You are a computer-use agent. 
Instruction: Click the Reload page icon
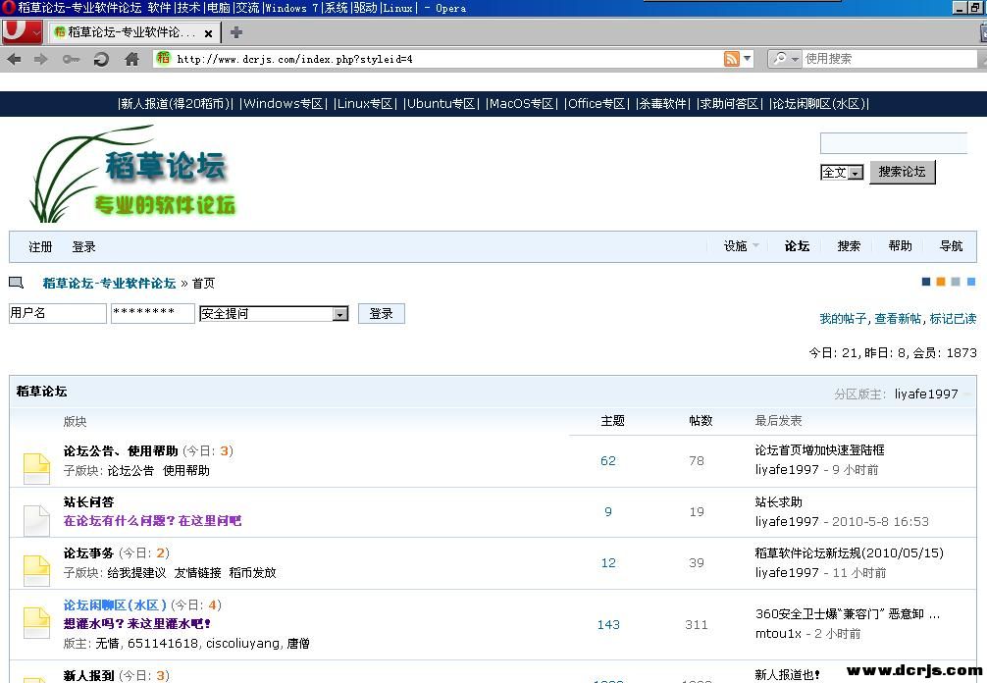[x=101, y=60]
